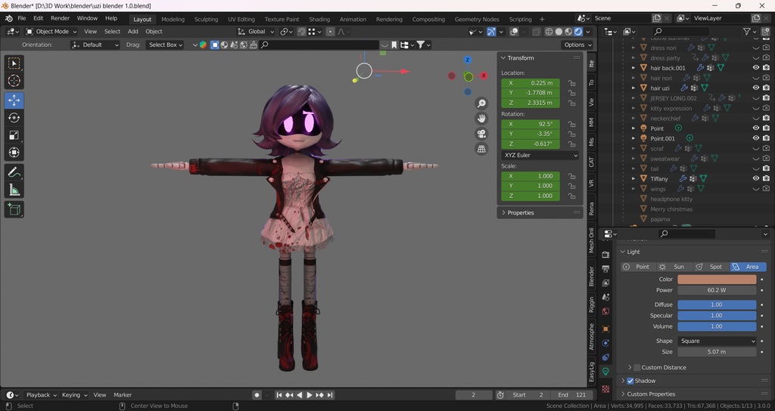Screen dimensions: 775x411
Task: Select the Annotate tool
Action: click(x=14, y=172)
